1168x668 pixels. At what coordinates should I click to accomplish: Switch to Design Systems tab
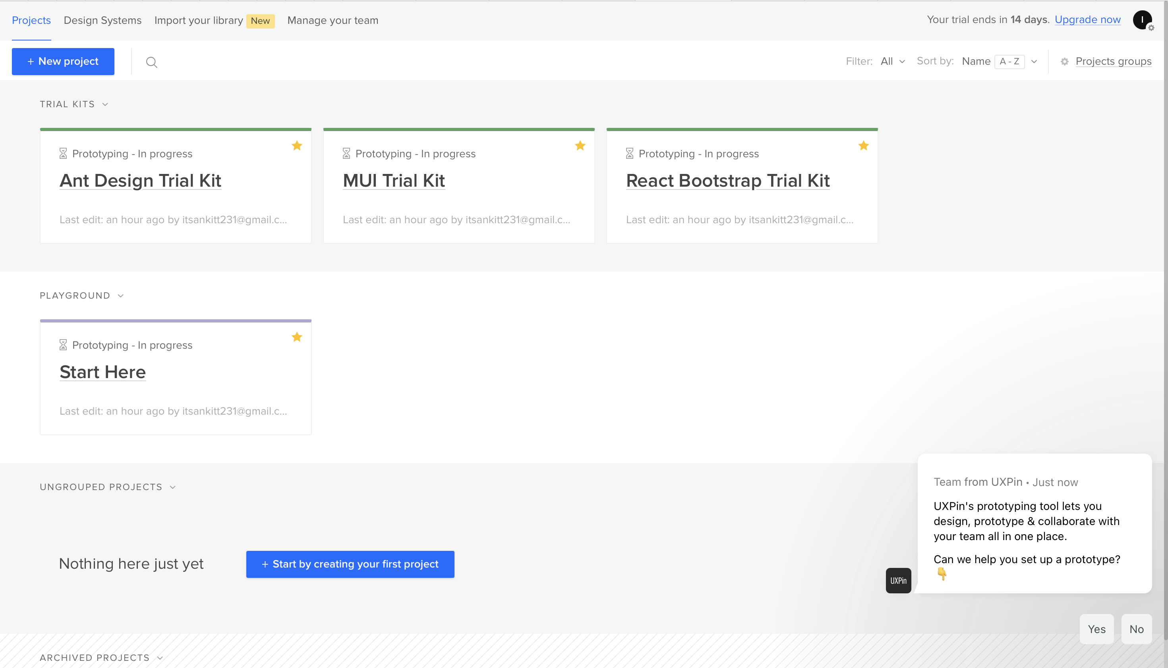tap(102, 20)
